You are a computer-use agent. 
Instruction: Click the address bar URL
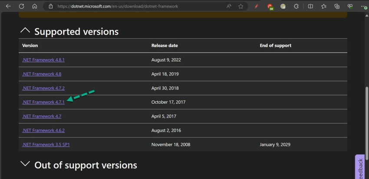click(x=117, y=7)
